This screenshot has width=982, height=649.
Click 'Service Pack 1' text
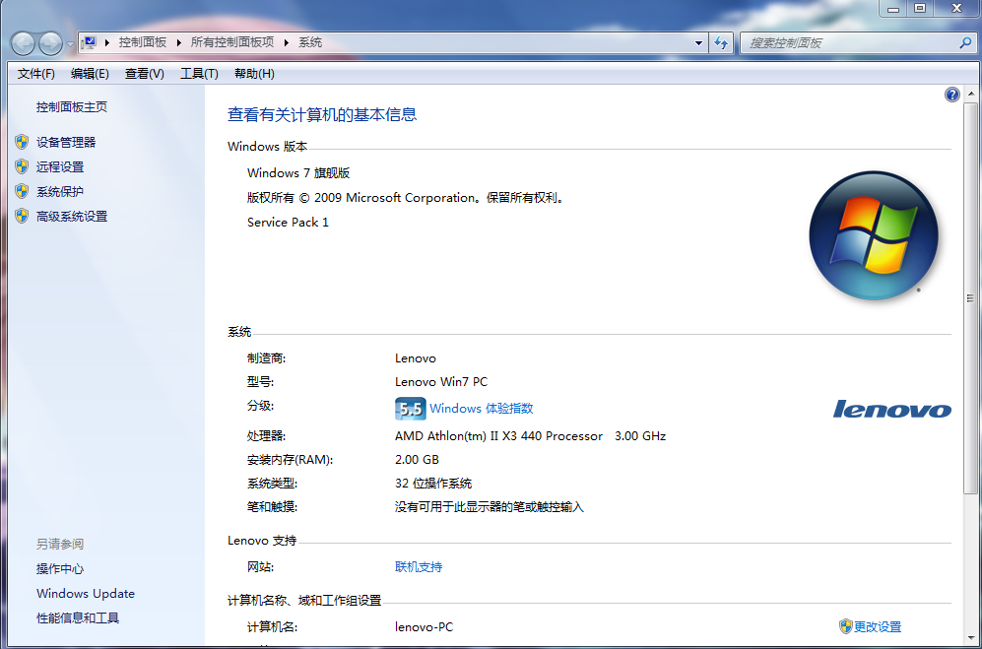click(288, 223)
